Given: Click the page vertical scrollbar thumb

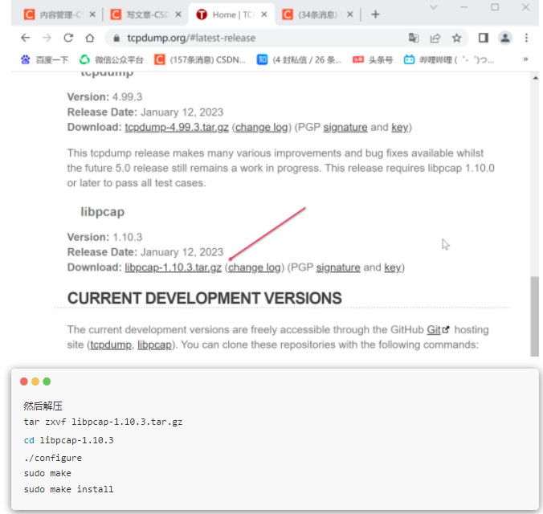Looking at the screenshot, I should click(534, 313).
